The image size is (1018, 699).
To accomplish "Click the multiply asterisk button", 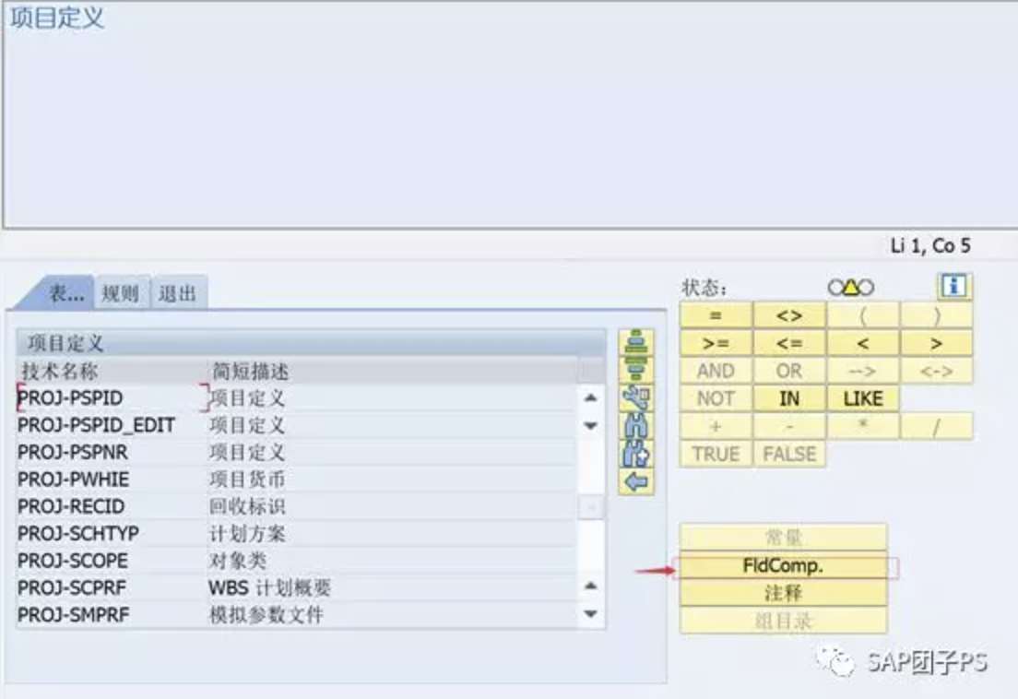I will (x=863, y=426).
